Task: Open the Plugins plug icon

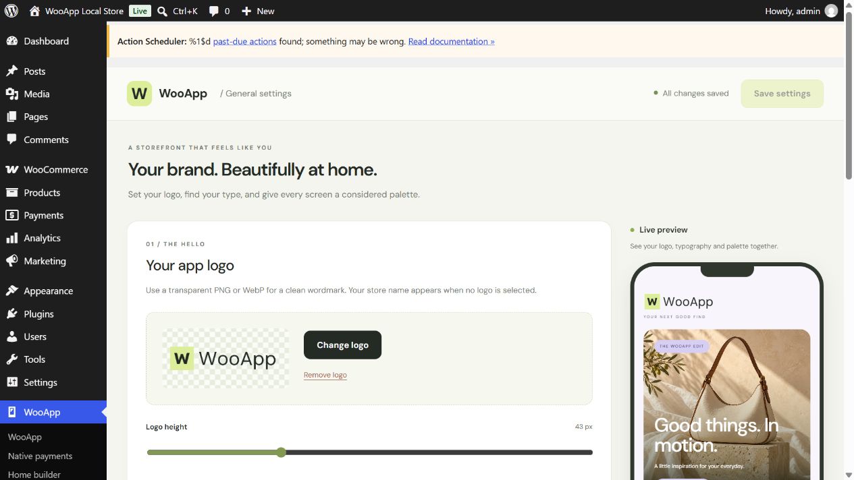Action: click(x=11, y=313)
